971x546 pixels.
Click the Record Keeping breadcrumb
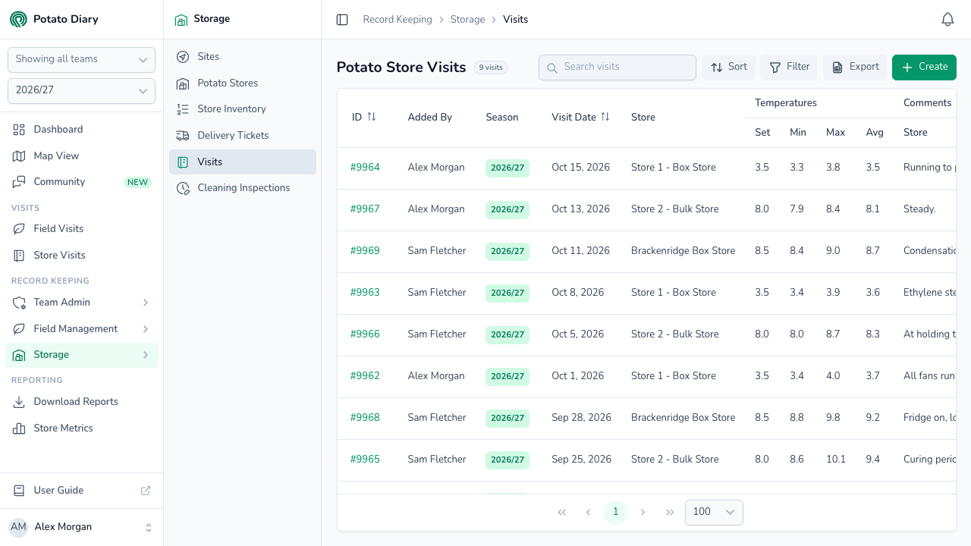(x=398, y=20)
